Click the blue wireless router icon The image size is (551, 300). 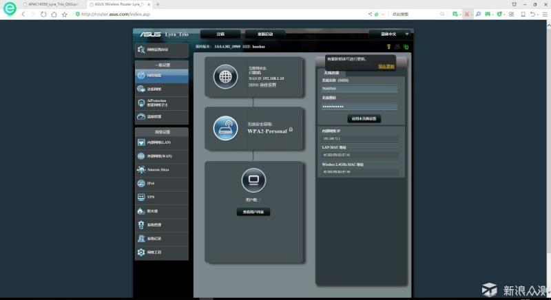[x=225, y=129]
